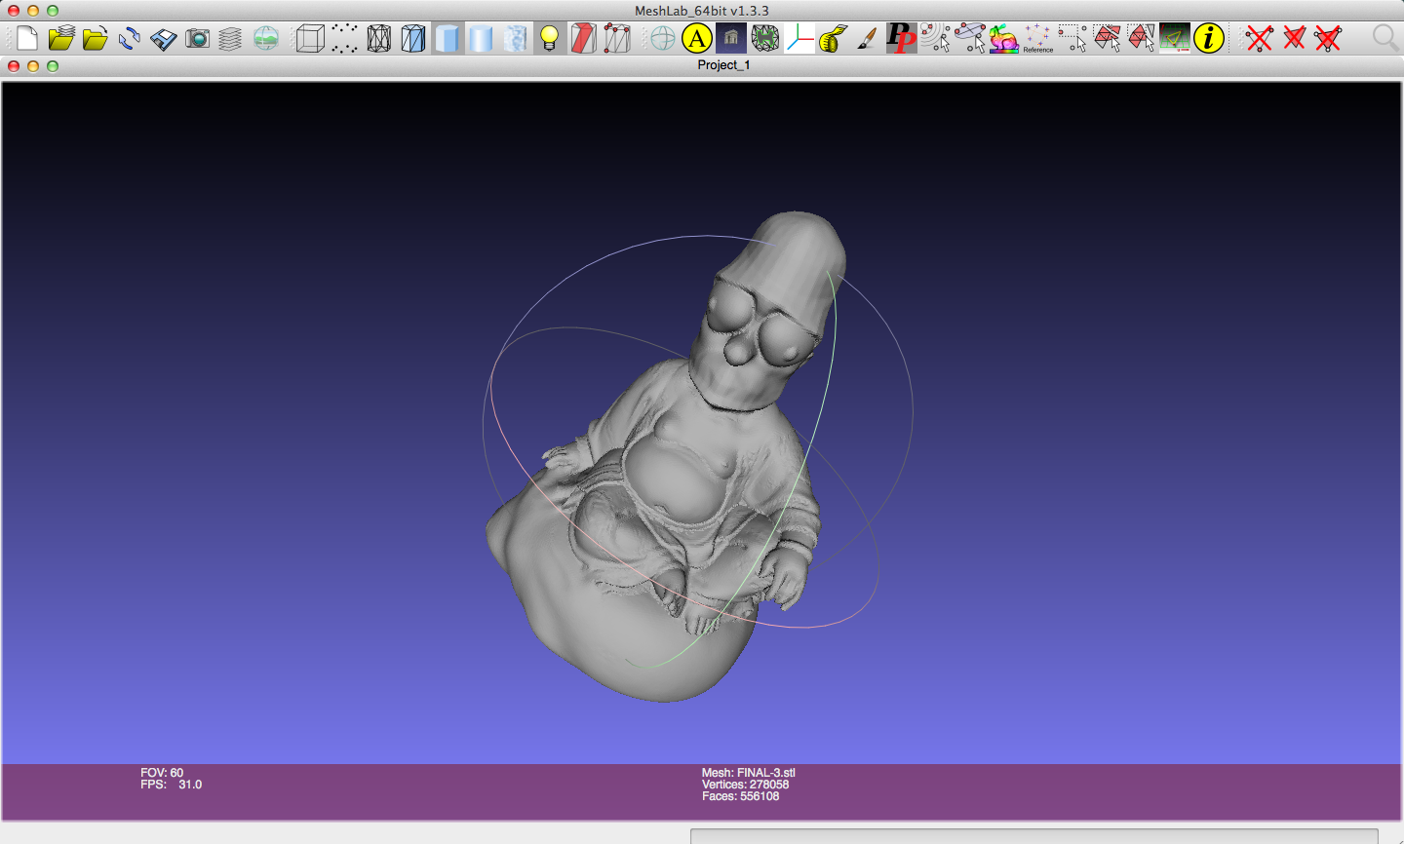This screenshot has height=844, width=1404.
Task: Enable hidden lines render mode
Action: (413, 39)
